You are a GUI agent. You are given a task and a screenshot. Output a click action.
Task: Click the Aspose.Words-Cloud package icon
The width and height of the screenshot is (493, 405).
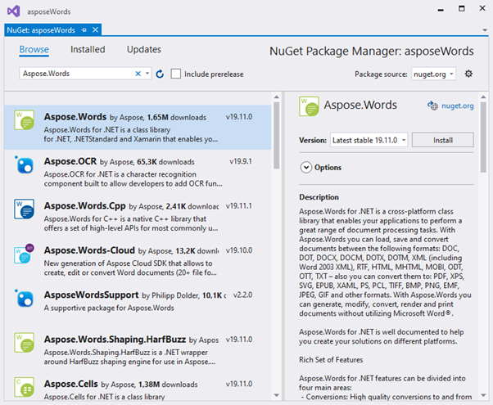[x=25, y=254]
